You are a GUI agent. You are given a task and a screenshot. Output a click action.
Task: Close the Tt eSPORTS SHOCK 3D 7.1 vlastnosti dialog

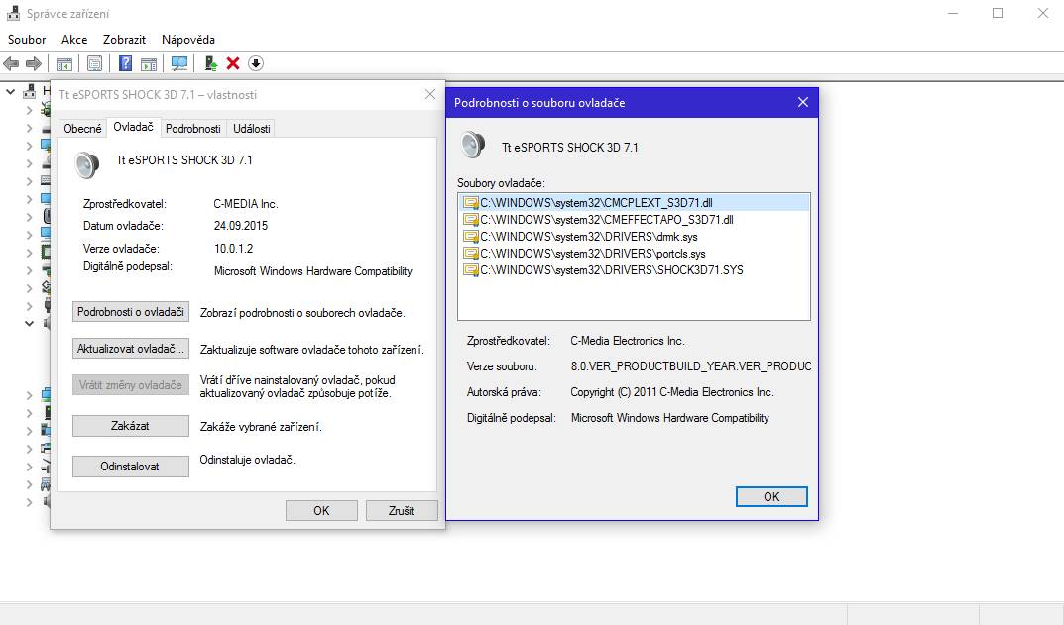pos(430,94)
